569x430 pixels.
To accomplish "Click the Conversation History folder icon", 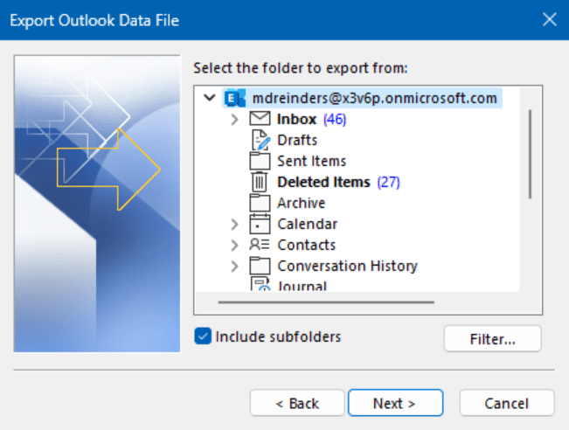I will pos(260,266).
